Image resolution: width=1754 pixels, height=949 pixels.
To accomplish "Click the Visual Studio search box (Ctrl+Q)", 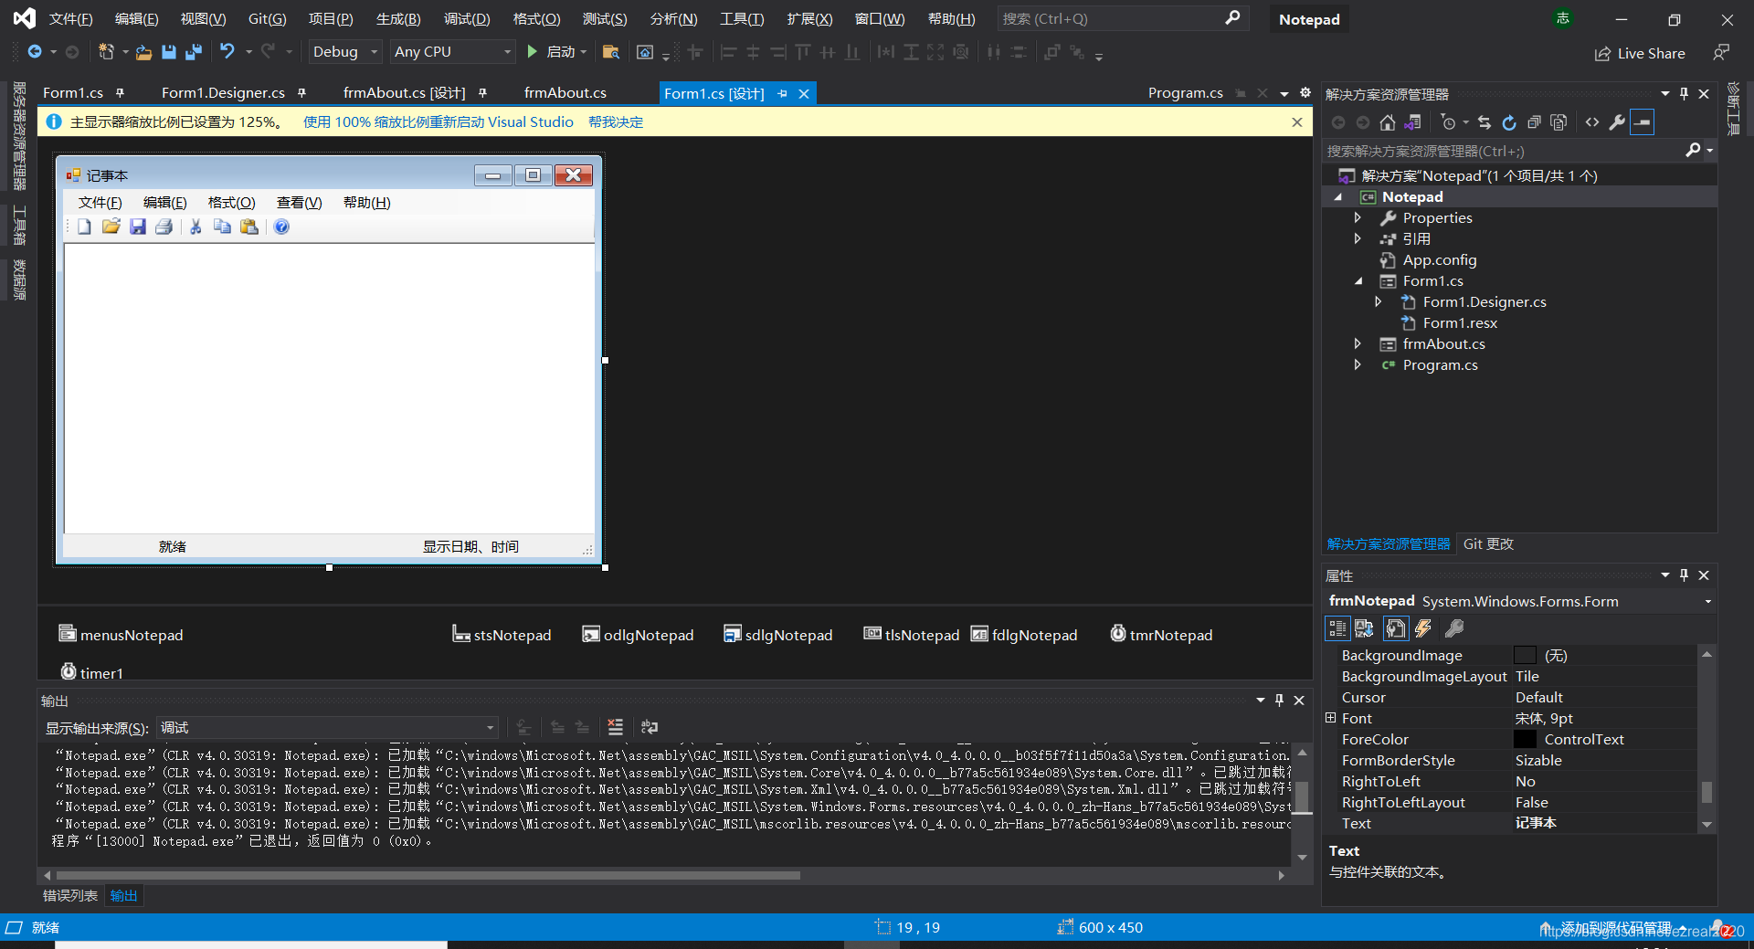I will [1122, 19].
